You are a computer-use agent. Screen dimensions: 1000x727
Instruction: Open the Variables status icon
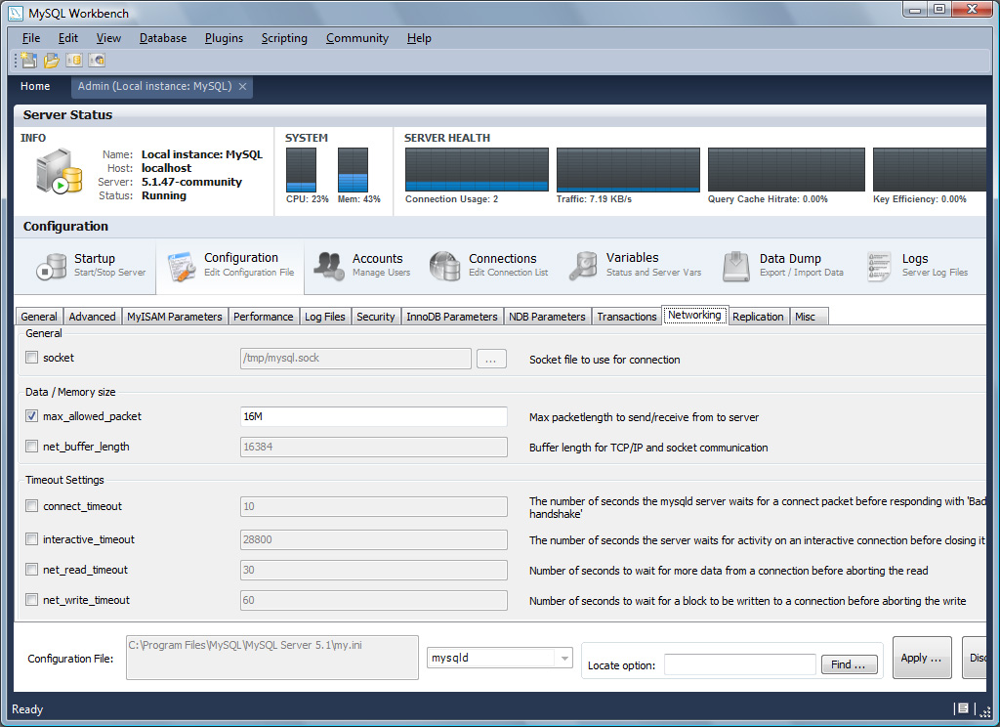(x=583, y=266)
